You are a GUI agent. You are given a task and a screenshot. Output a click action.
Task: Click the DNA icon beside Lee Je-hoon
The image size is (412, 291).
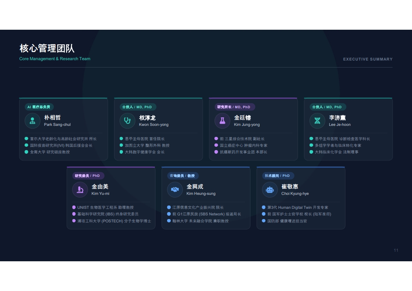[317, 121]
